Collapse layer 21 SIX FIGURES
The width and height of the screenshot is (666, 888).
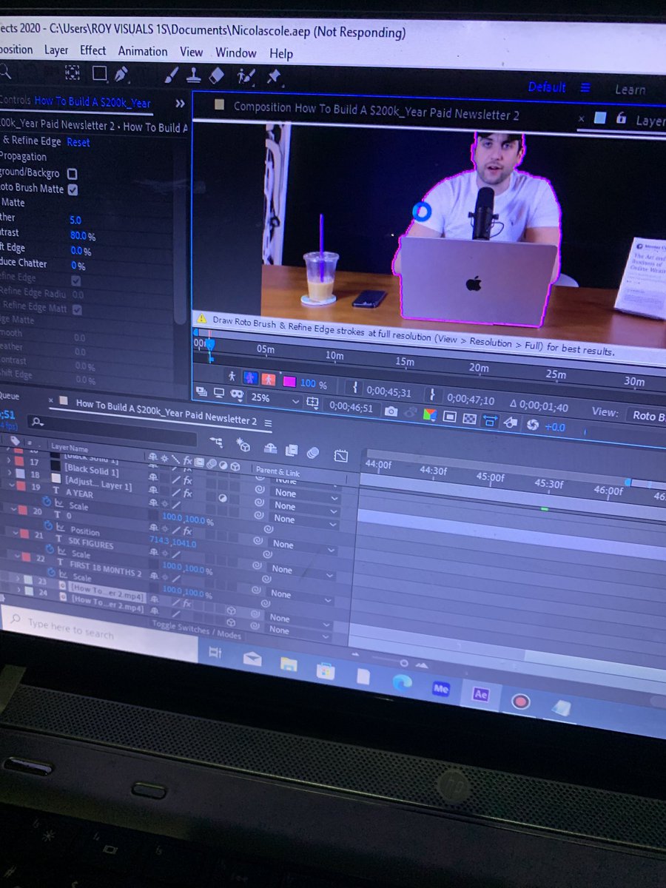pyautogui.click(x=16, y=534)
